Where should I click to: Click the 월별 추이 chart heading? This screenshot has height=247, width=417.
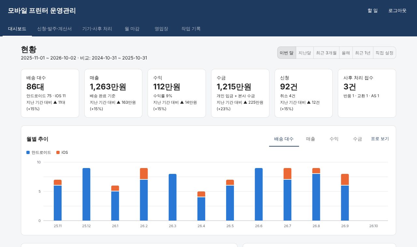coord(37,139)
